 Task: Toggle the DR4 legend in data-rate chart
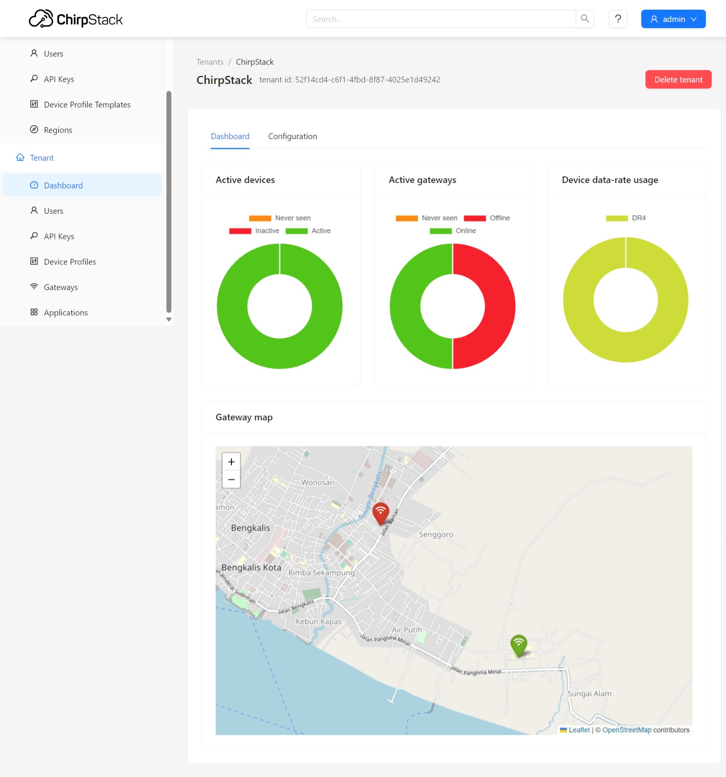[626, 218]
